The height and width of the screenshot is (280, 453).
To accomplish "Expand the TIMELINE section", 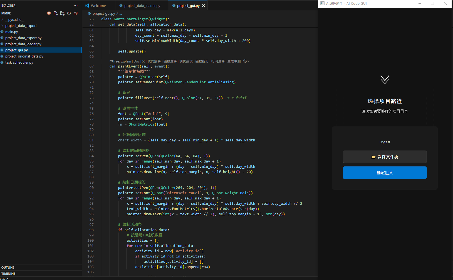I will pyautogui.click(x=8, y=274).
